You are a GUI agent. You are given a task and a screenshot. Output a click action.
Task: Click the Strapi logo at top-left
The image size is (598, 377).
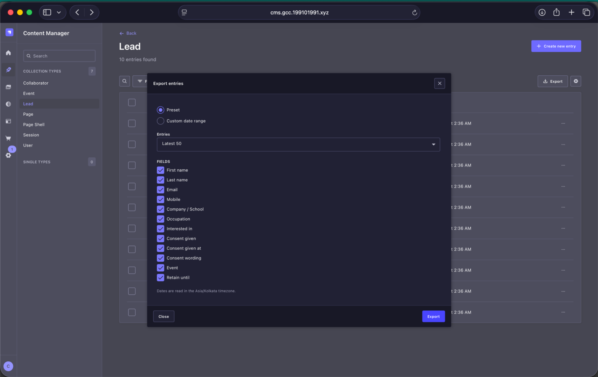click(9, 32)
